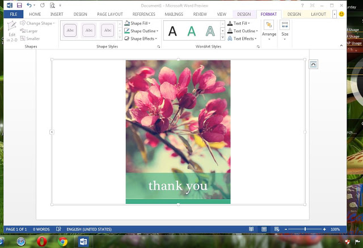
Task: Launch Chrome from the taskbar
Action: [x=63, y=242]
